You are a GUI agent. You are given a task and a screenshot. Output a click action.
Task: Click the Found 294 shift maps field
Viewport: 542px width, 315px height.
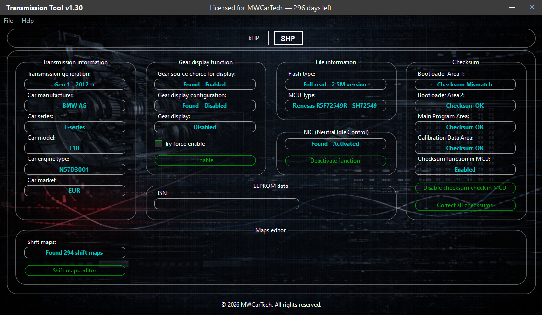point(75,253)
